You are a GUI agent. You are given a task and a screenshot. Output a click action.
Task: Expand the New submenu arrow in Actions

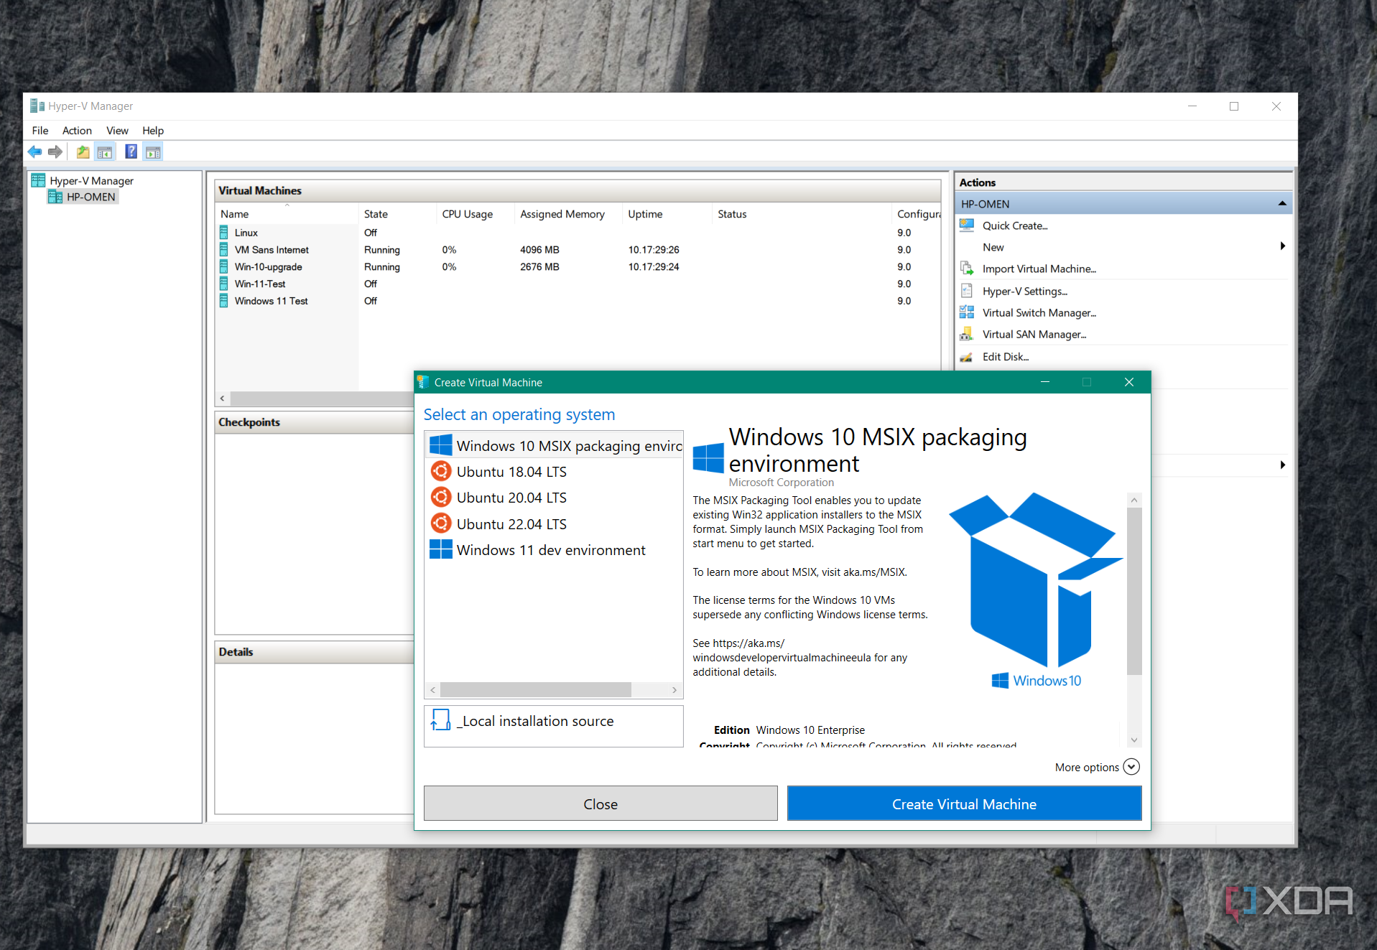click(1282, 246)
